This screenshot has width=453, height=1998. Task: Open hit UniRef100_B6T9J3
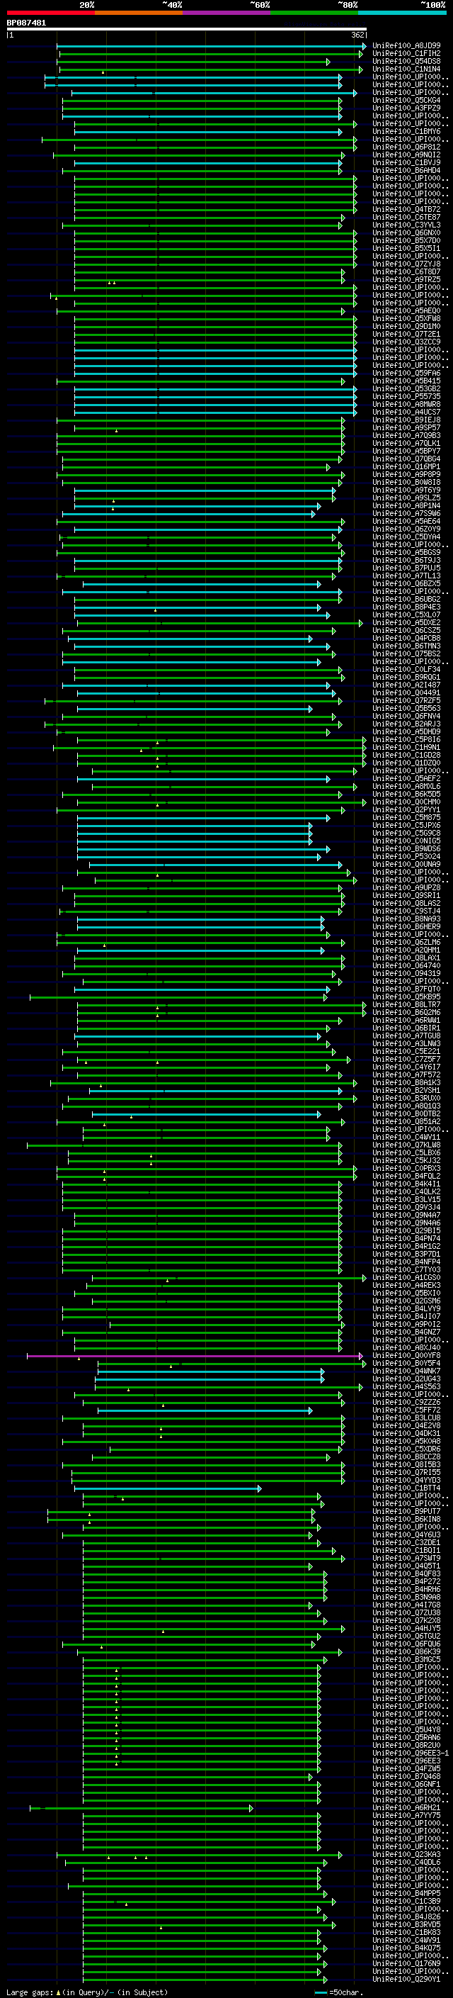tap(406, 561)
